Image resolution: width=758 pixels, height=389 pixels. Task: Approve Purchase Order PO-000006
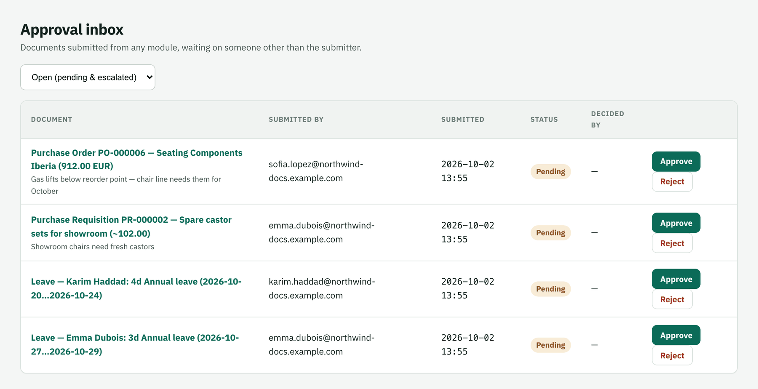click(x=676, y=162)
